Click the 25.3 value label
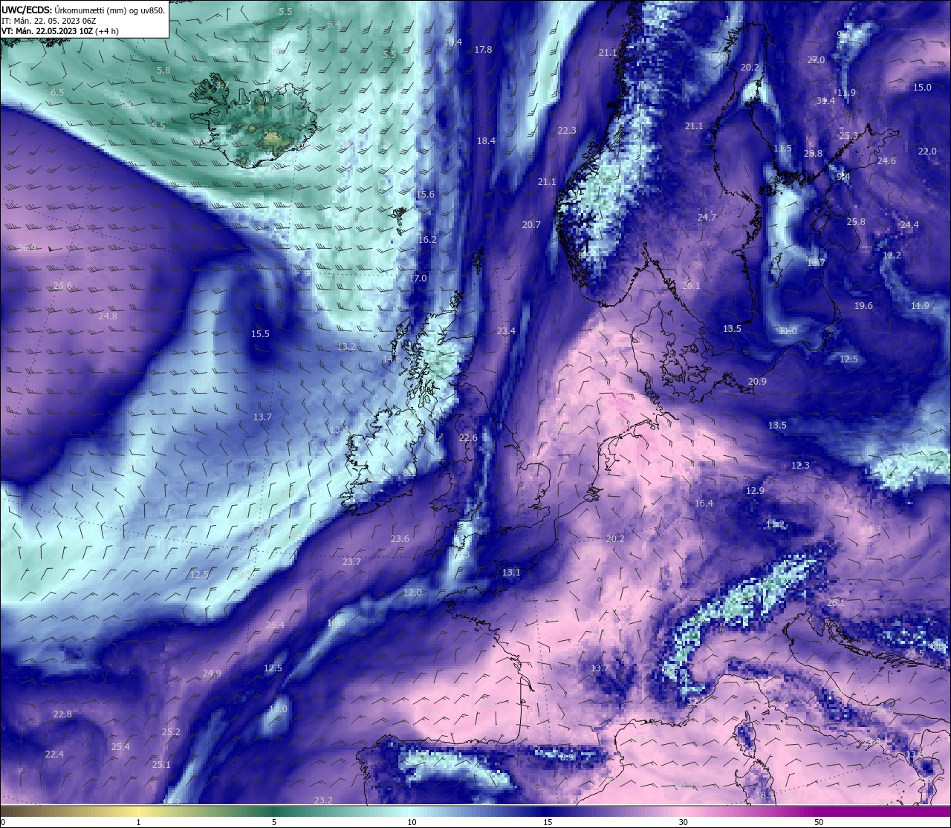The image size is (951, 828). click(848, 136)
